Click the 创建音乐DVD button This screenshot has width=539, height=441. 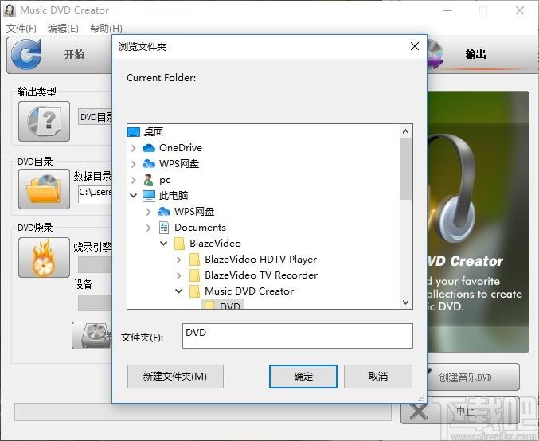[x=473, y=377]
